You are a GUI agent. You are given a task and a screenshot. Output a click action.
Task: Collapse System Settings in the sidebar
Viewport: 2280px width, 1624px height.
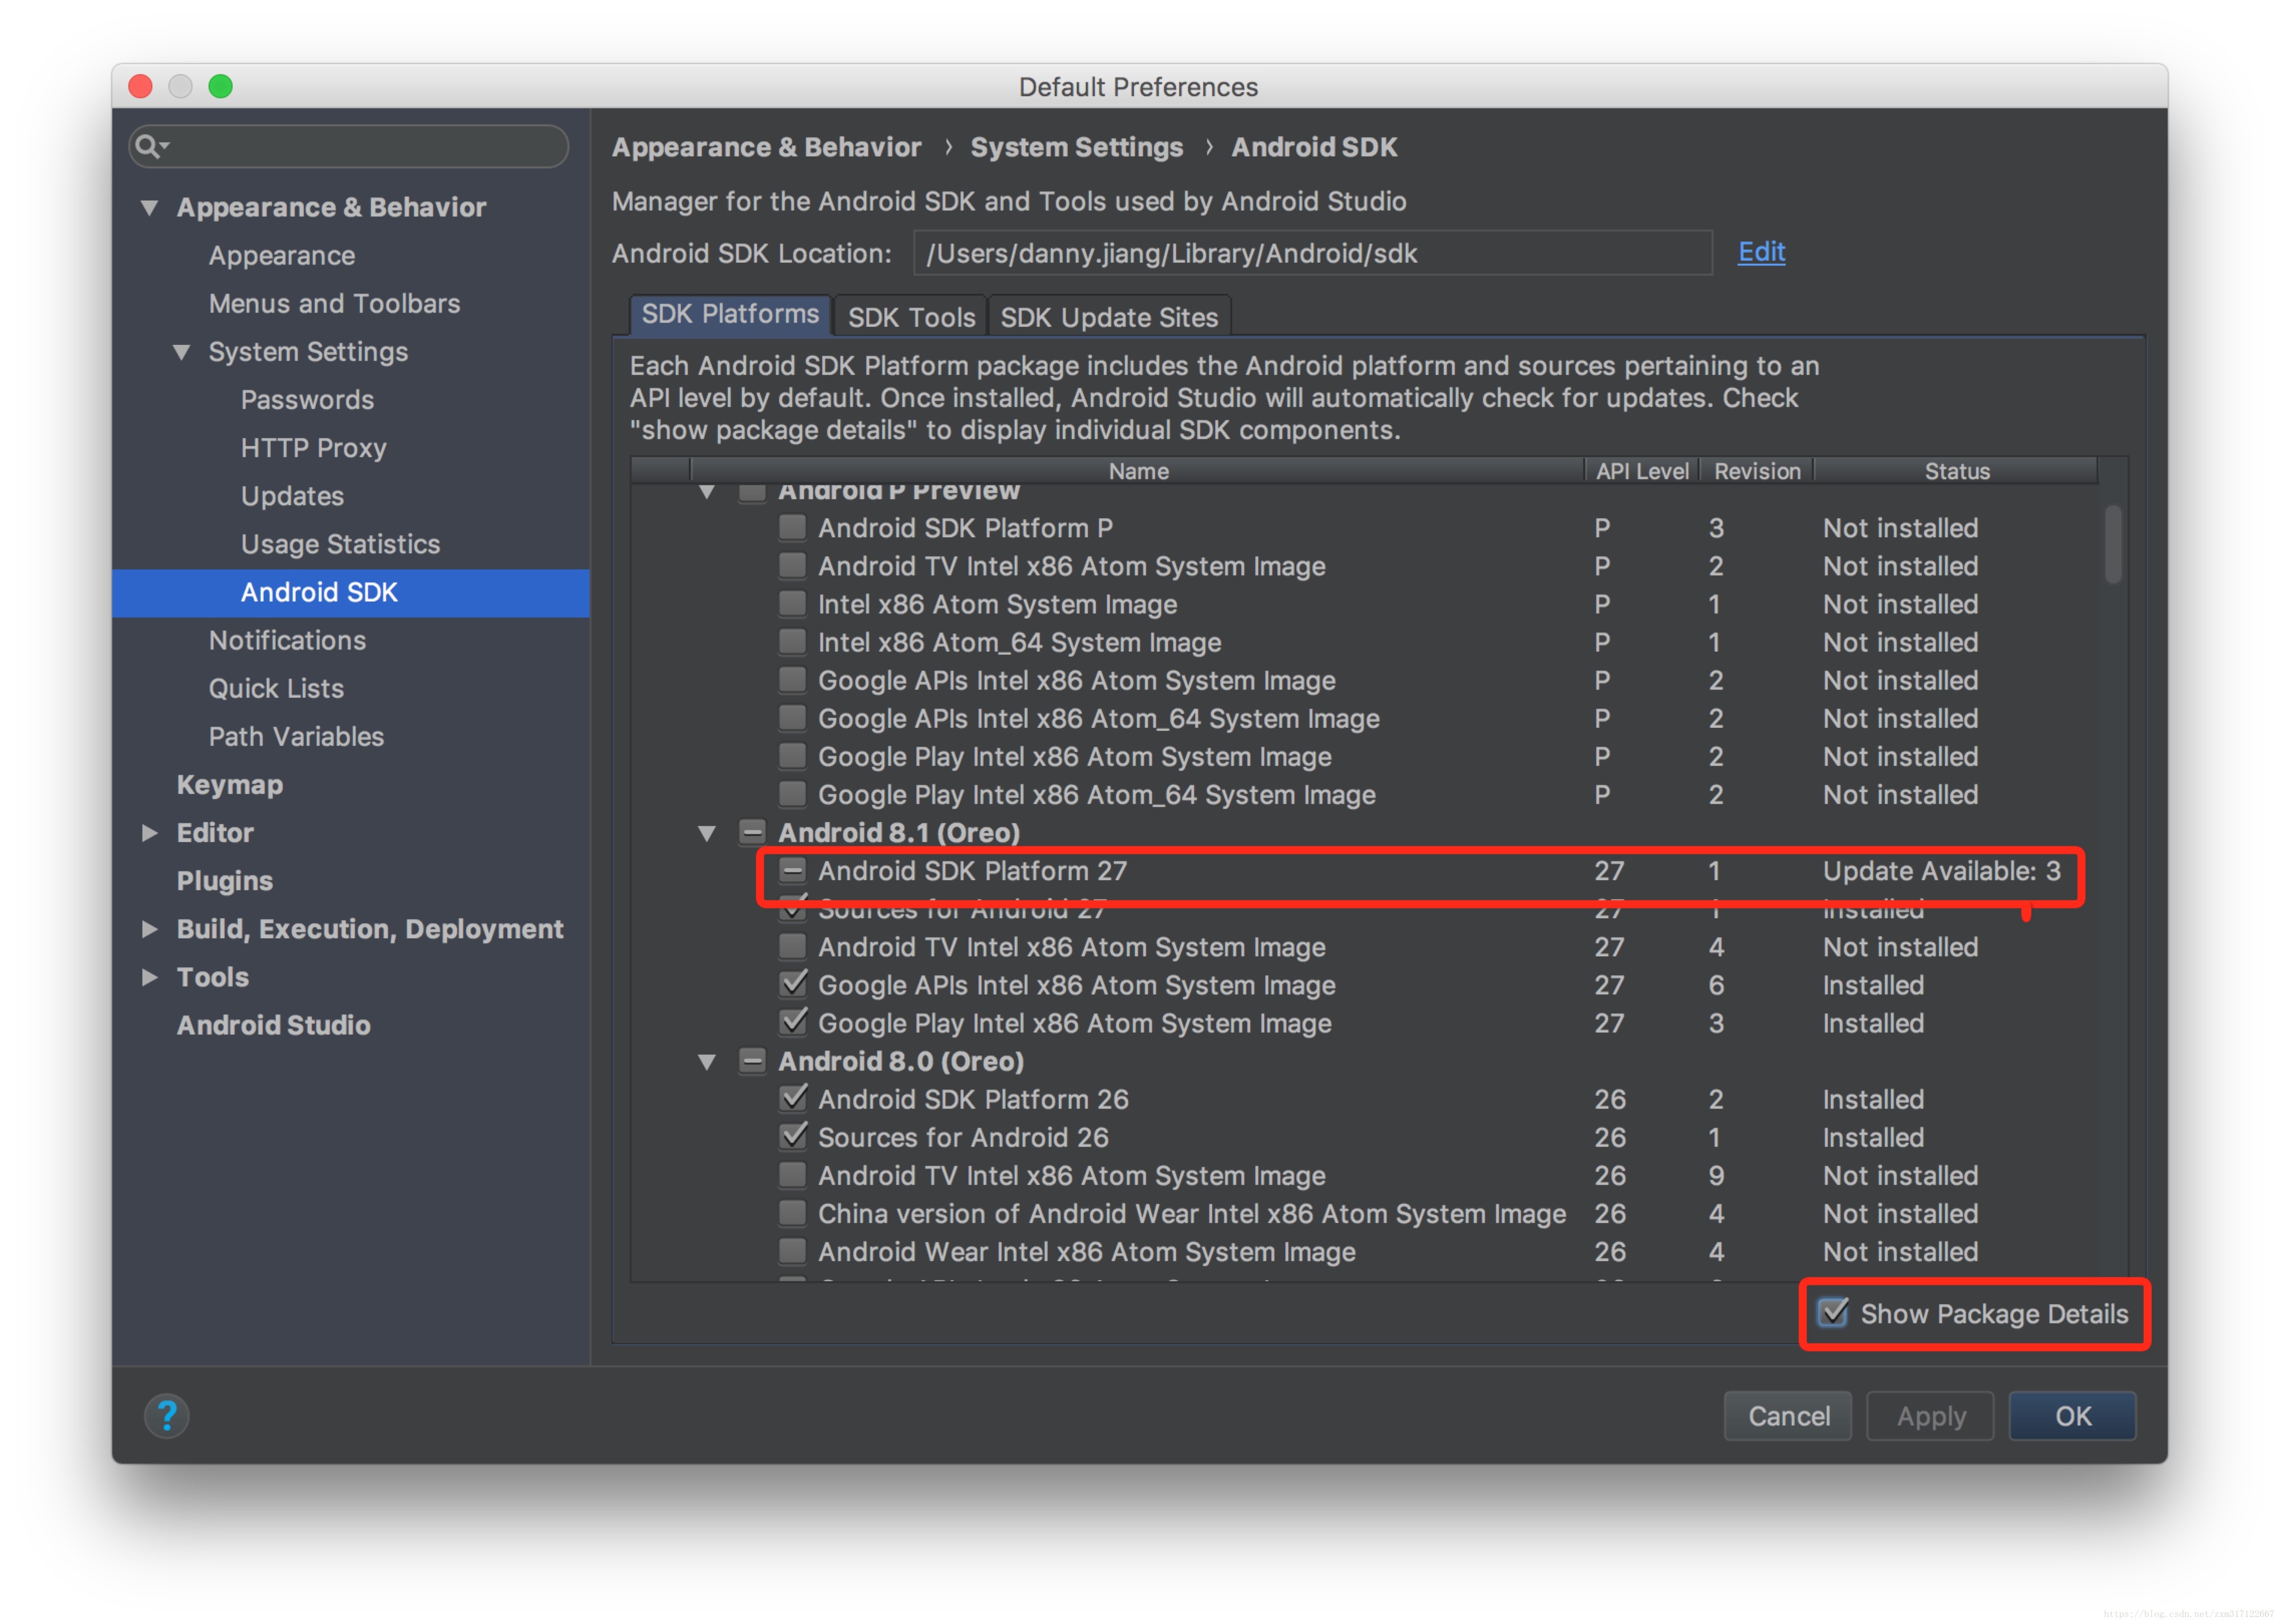pos(182,352)
